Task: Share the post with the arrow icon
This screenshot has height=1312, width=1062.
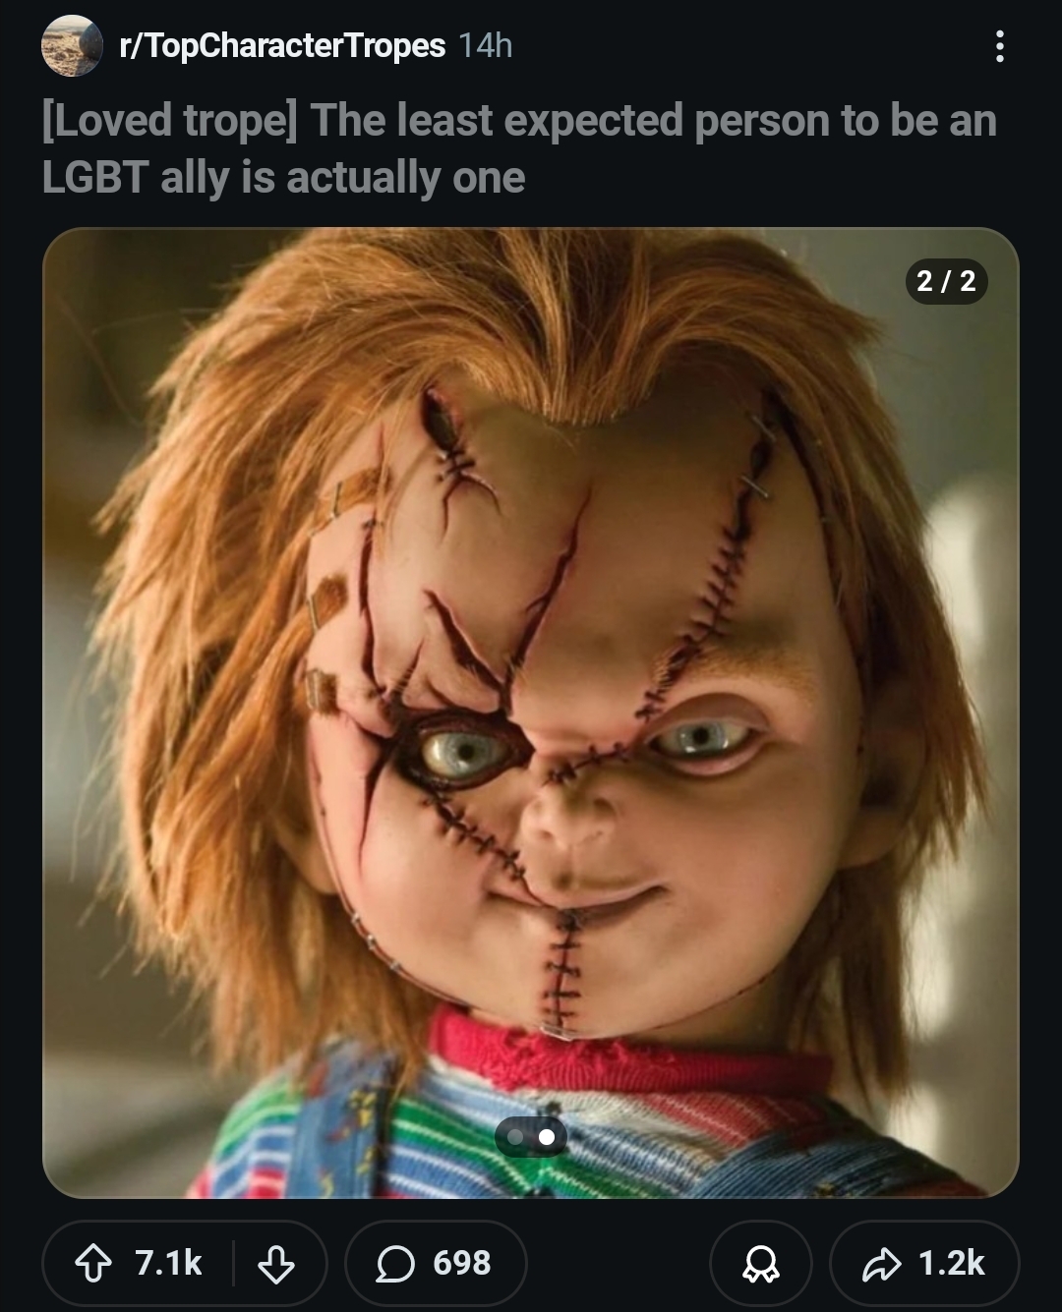Action: pyautogui.click(x=879, y=1263)
